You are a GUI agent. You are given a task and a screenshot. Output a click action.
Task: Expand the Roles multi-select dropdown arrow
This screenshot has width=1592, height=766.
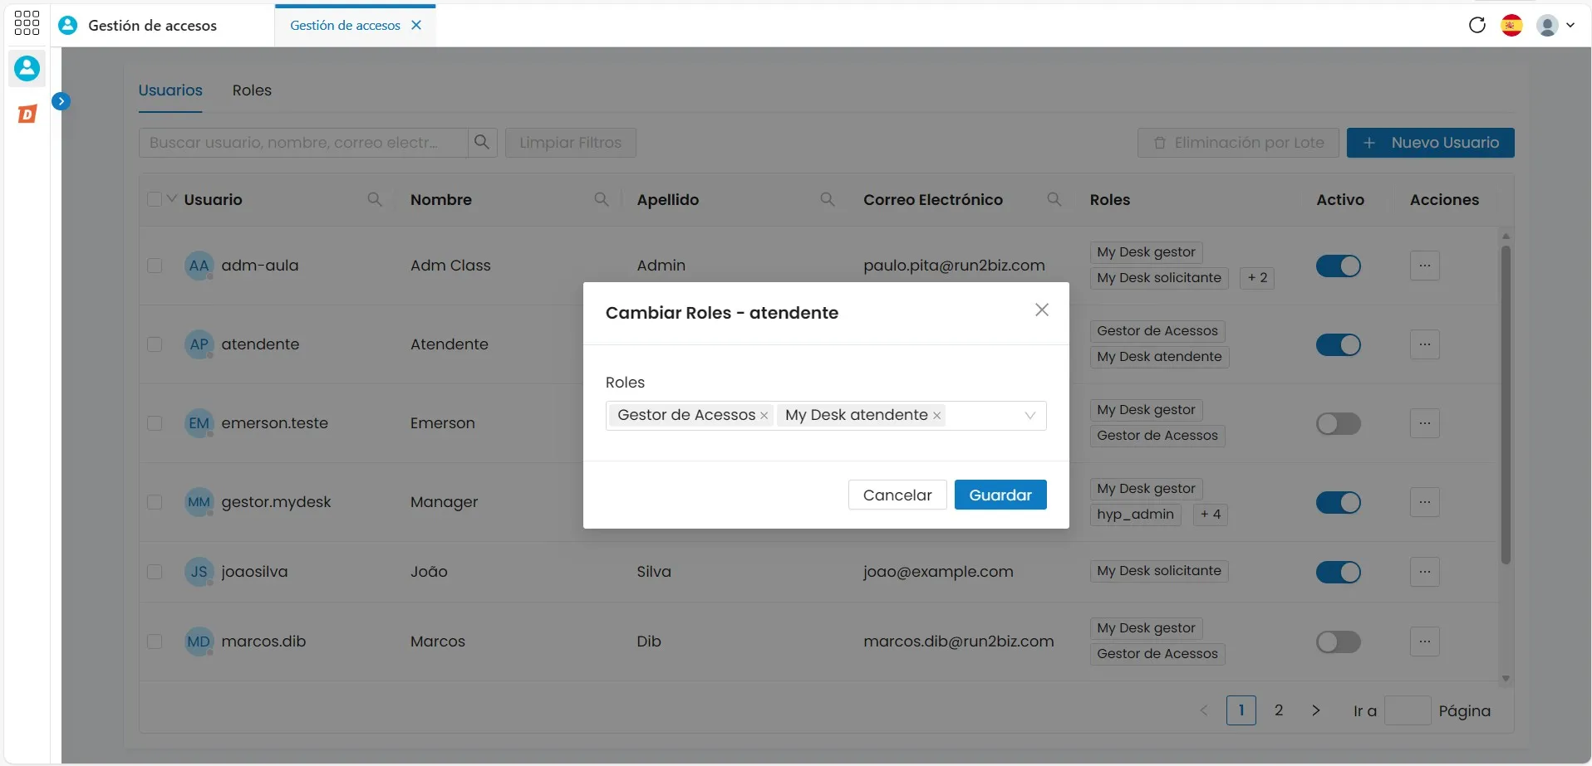pyautogui.click(x=1030, y=416)
